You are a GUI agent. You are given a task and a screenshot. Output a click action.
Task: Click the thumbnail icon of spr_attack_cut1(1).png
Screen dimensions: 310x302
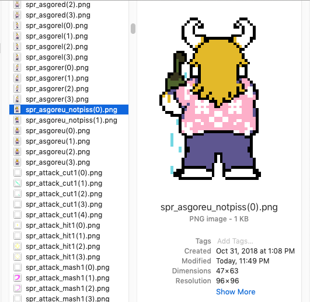(17, 183)
